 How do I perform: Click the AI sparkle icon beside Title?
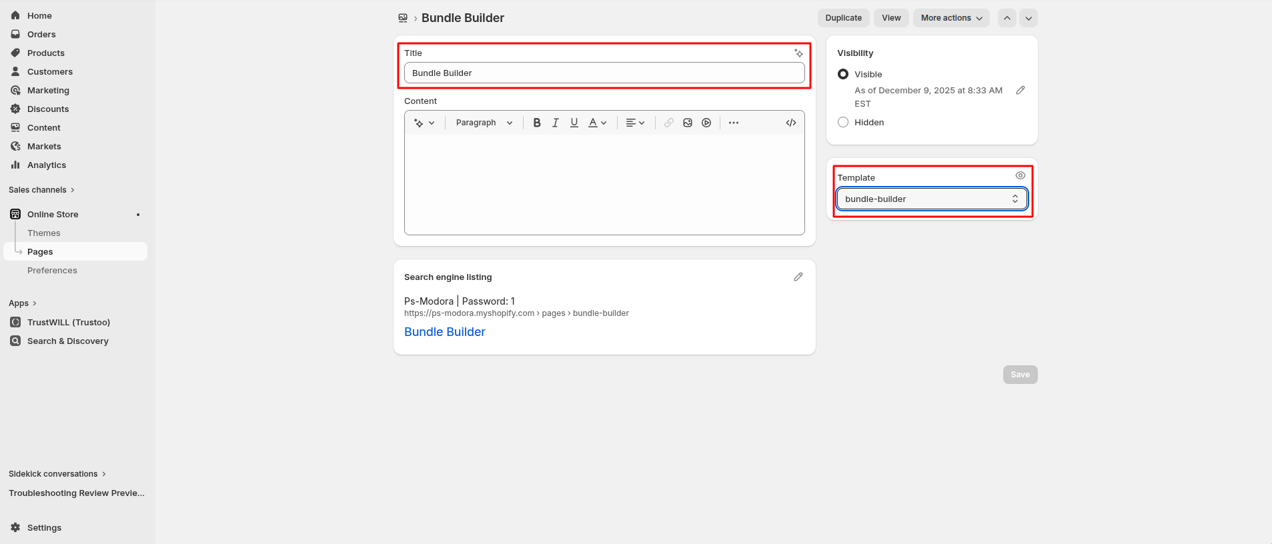798,53
